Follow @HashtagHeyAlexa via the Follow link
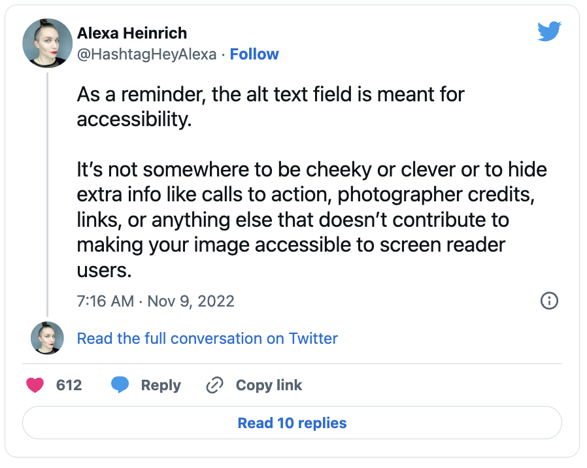 [254, 54]
